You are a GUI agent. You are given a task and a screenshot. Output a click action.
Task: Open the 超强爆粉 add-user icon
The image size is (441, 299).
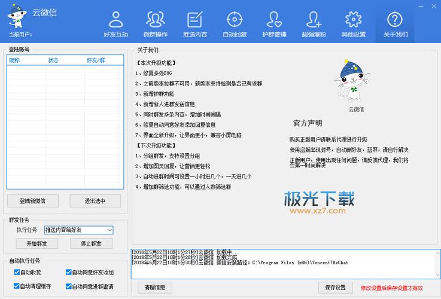click(x=314, y=19)
